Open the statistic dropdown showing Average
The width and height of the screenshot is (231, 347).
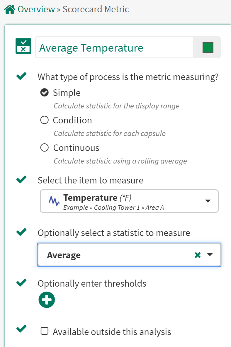click(210, 255)
